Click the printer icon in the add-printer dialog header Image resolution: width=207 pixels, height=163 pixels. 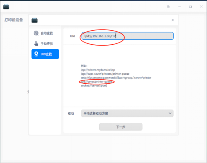point(34,20)
